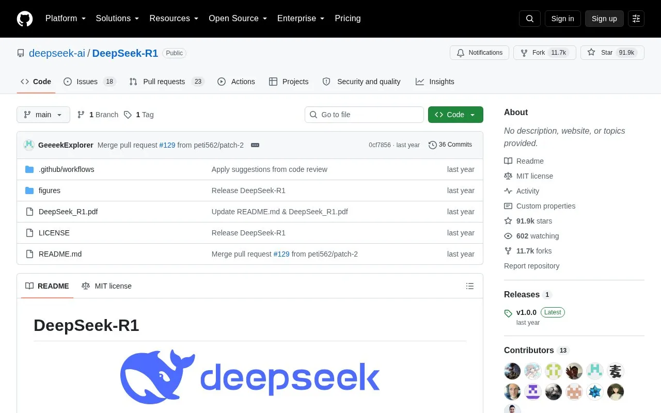Expand the Open Source menu
The height and width of the screenshot is (413, 661).
coord(238,19)
